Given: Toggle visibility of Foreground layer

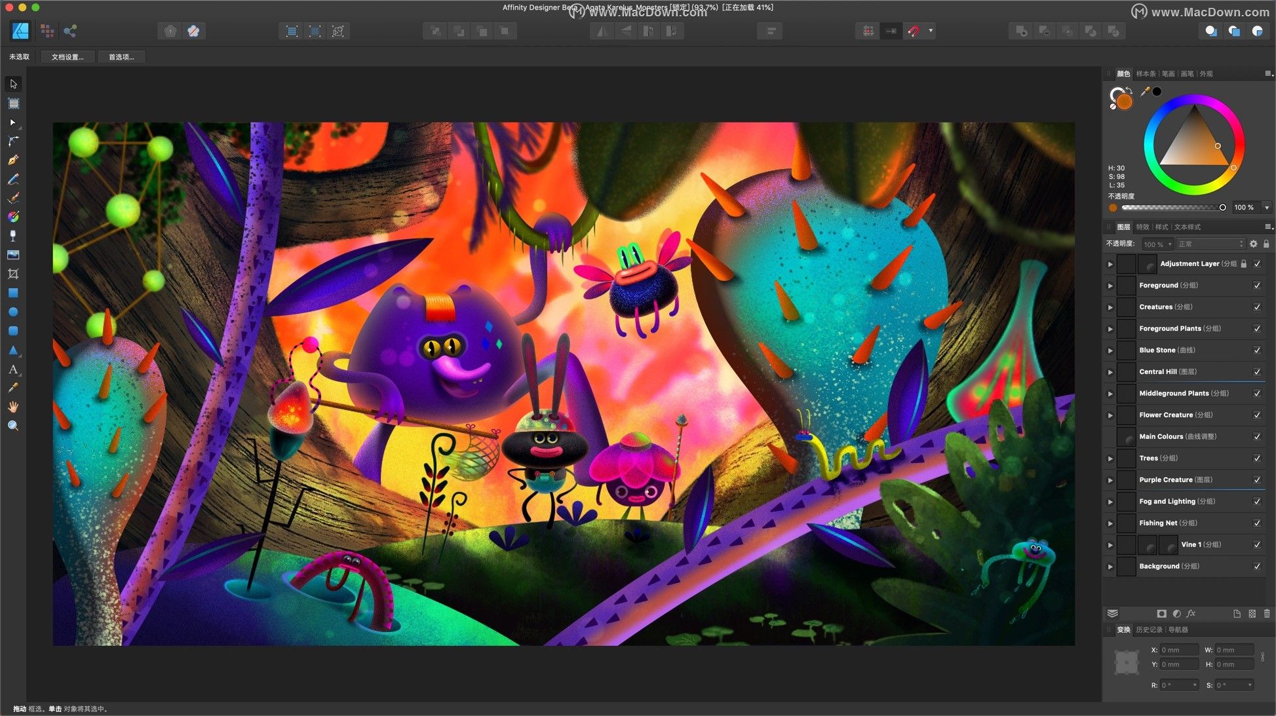Looking at the screenshot, I should tap(1257, 286).
